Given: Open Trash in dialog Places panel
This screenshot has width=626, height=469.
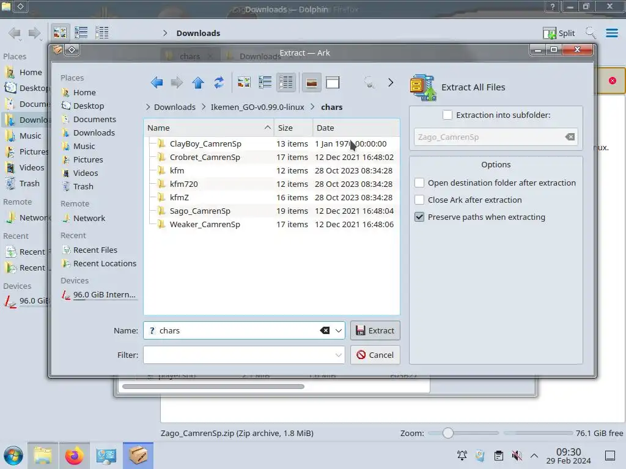Looking at the screenshot, I should click(83, 187).
